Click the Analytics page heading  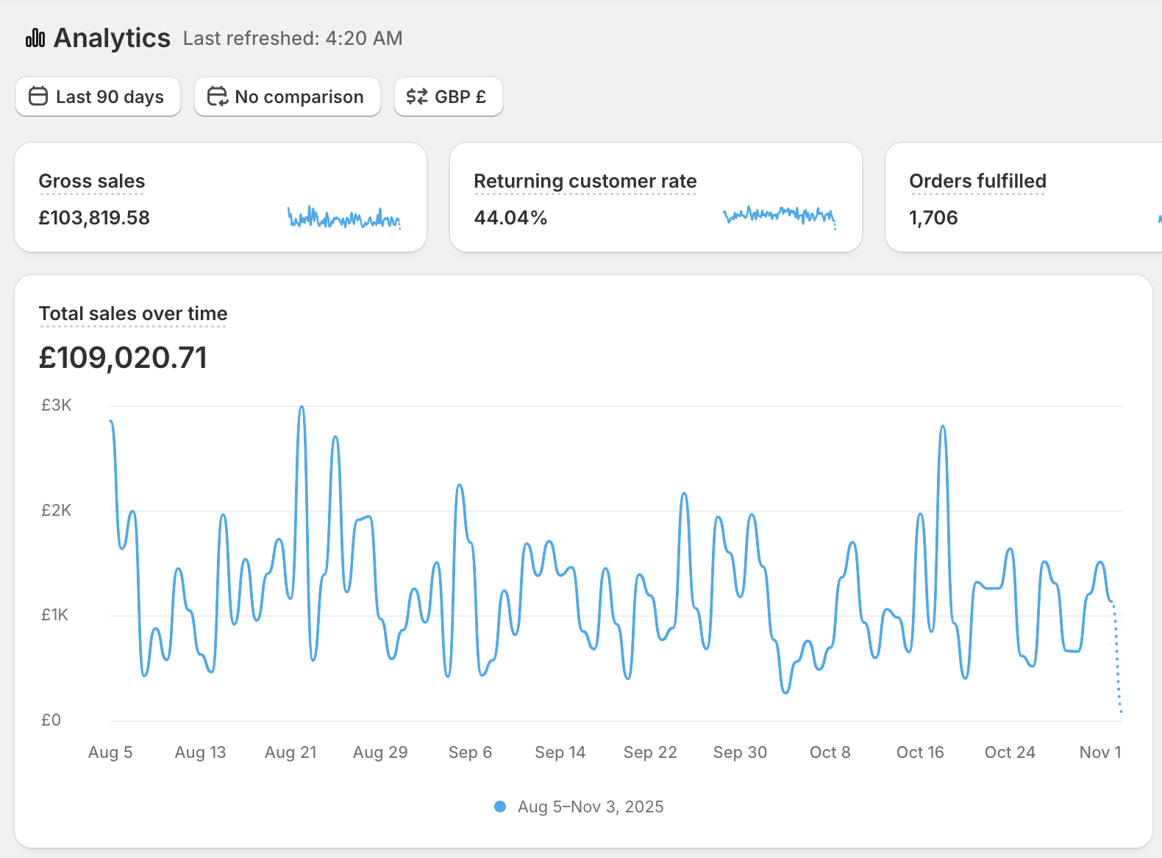pos(112,38)
